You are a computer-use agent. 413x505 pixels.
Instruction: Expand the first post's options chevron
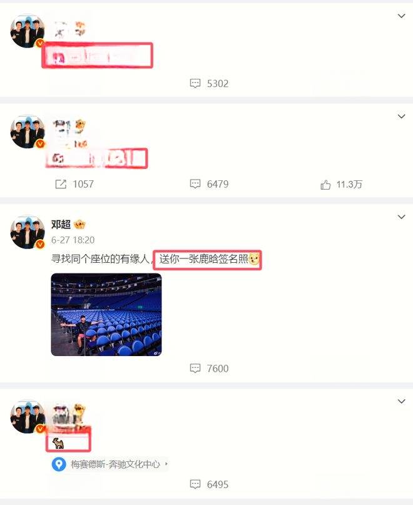[x=401, y=16]
